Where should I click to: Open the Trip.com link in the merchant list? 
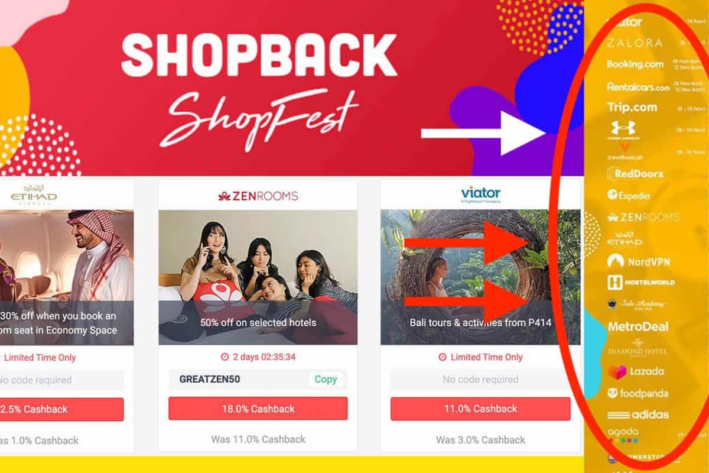tap(632, 107)
